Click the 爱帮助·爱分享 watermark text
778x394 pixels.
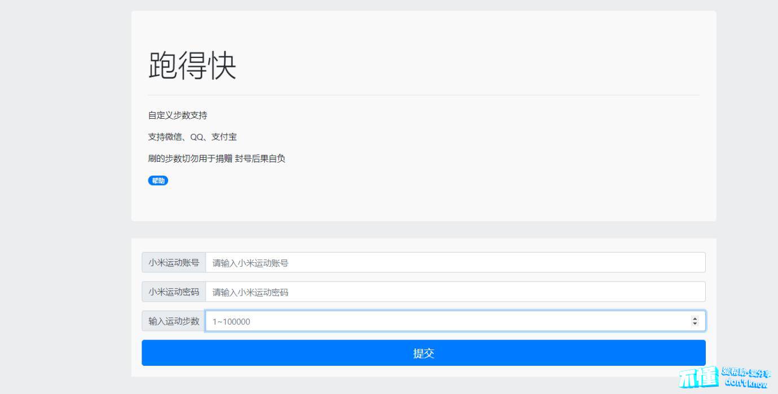(746, 373)
